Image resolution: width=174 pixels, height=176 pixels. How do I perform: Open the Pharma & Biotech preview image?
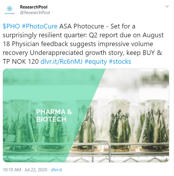click(86, 115)
